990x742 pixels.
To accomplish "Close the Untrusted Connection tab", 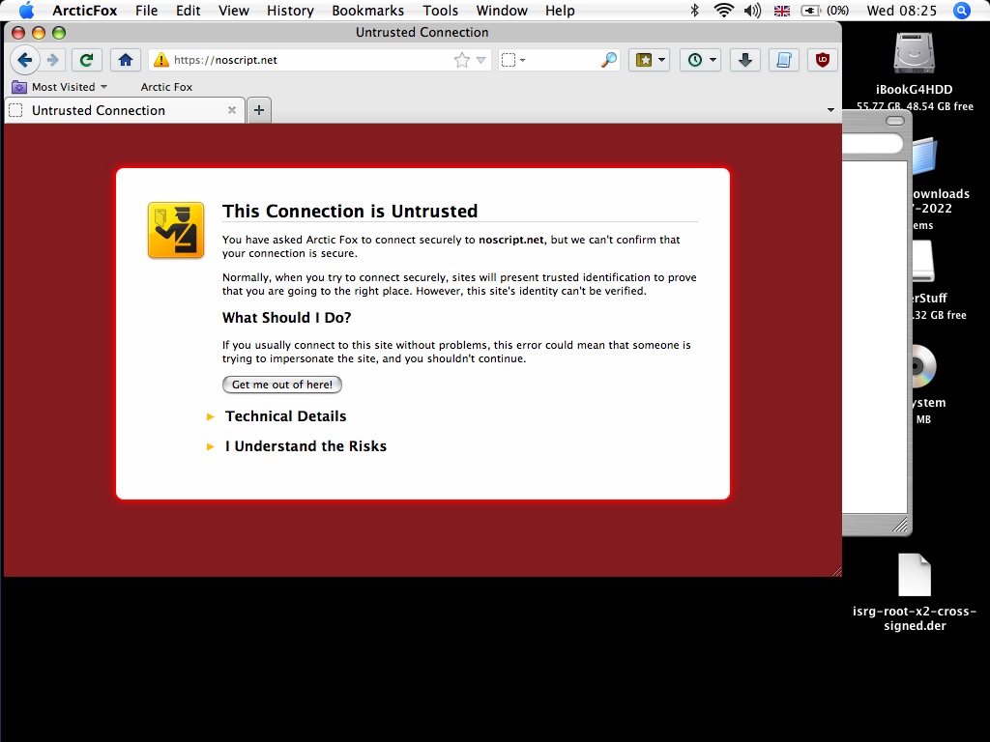I will pos(232,110).
